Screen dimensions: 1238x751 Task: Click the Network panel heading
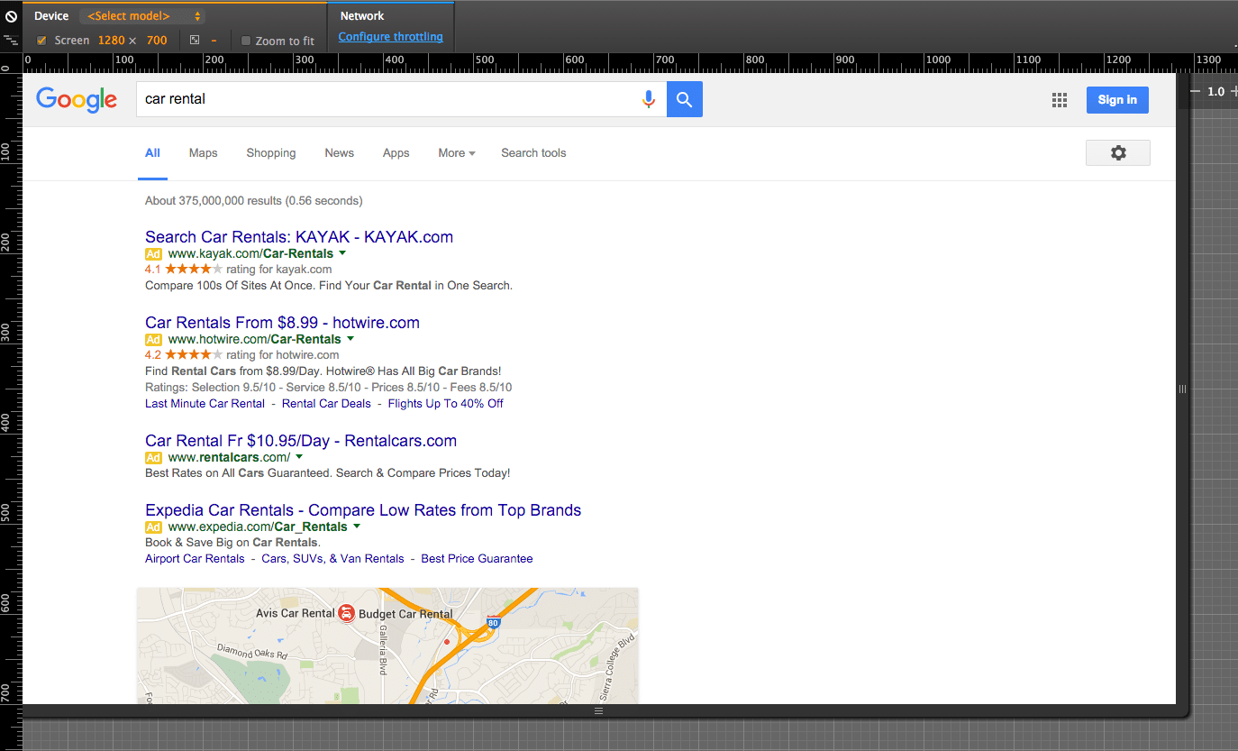coord(362,16)
